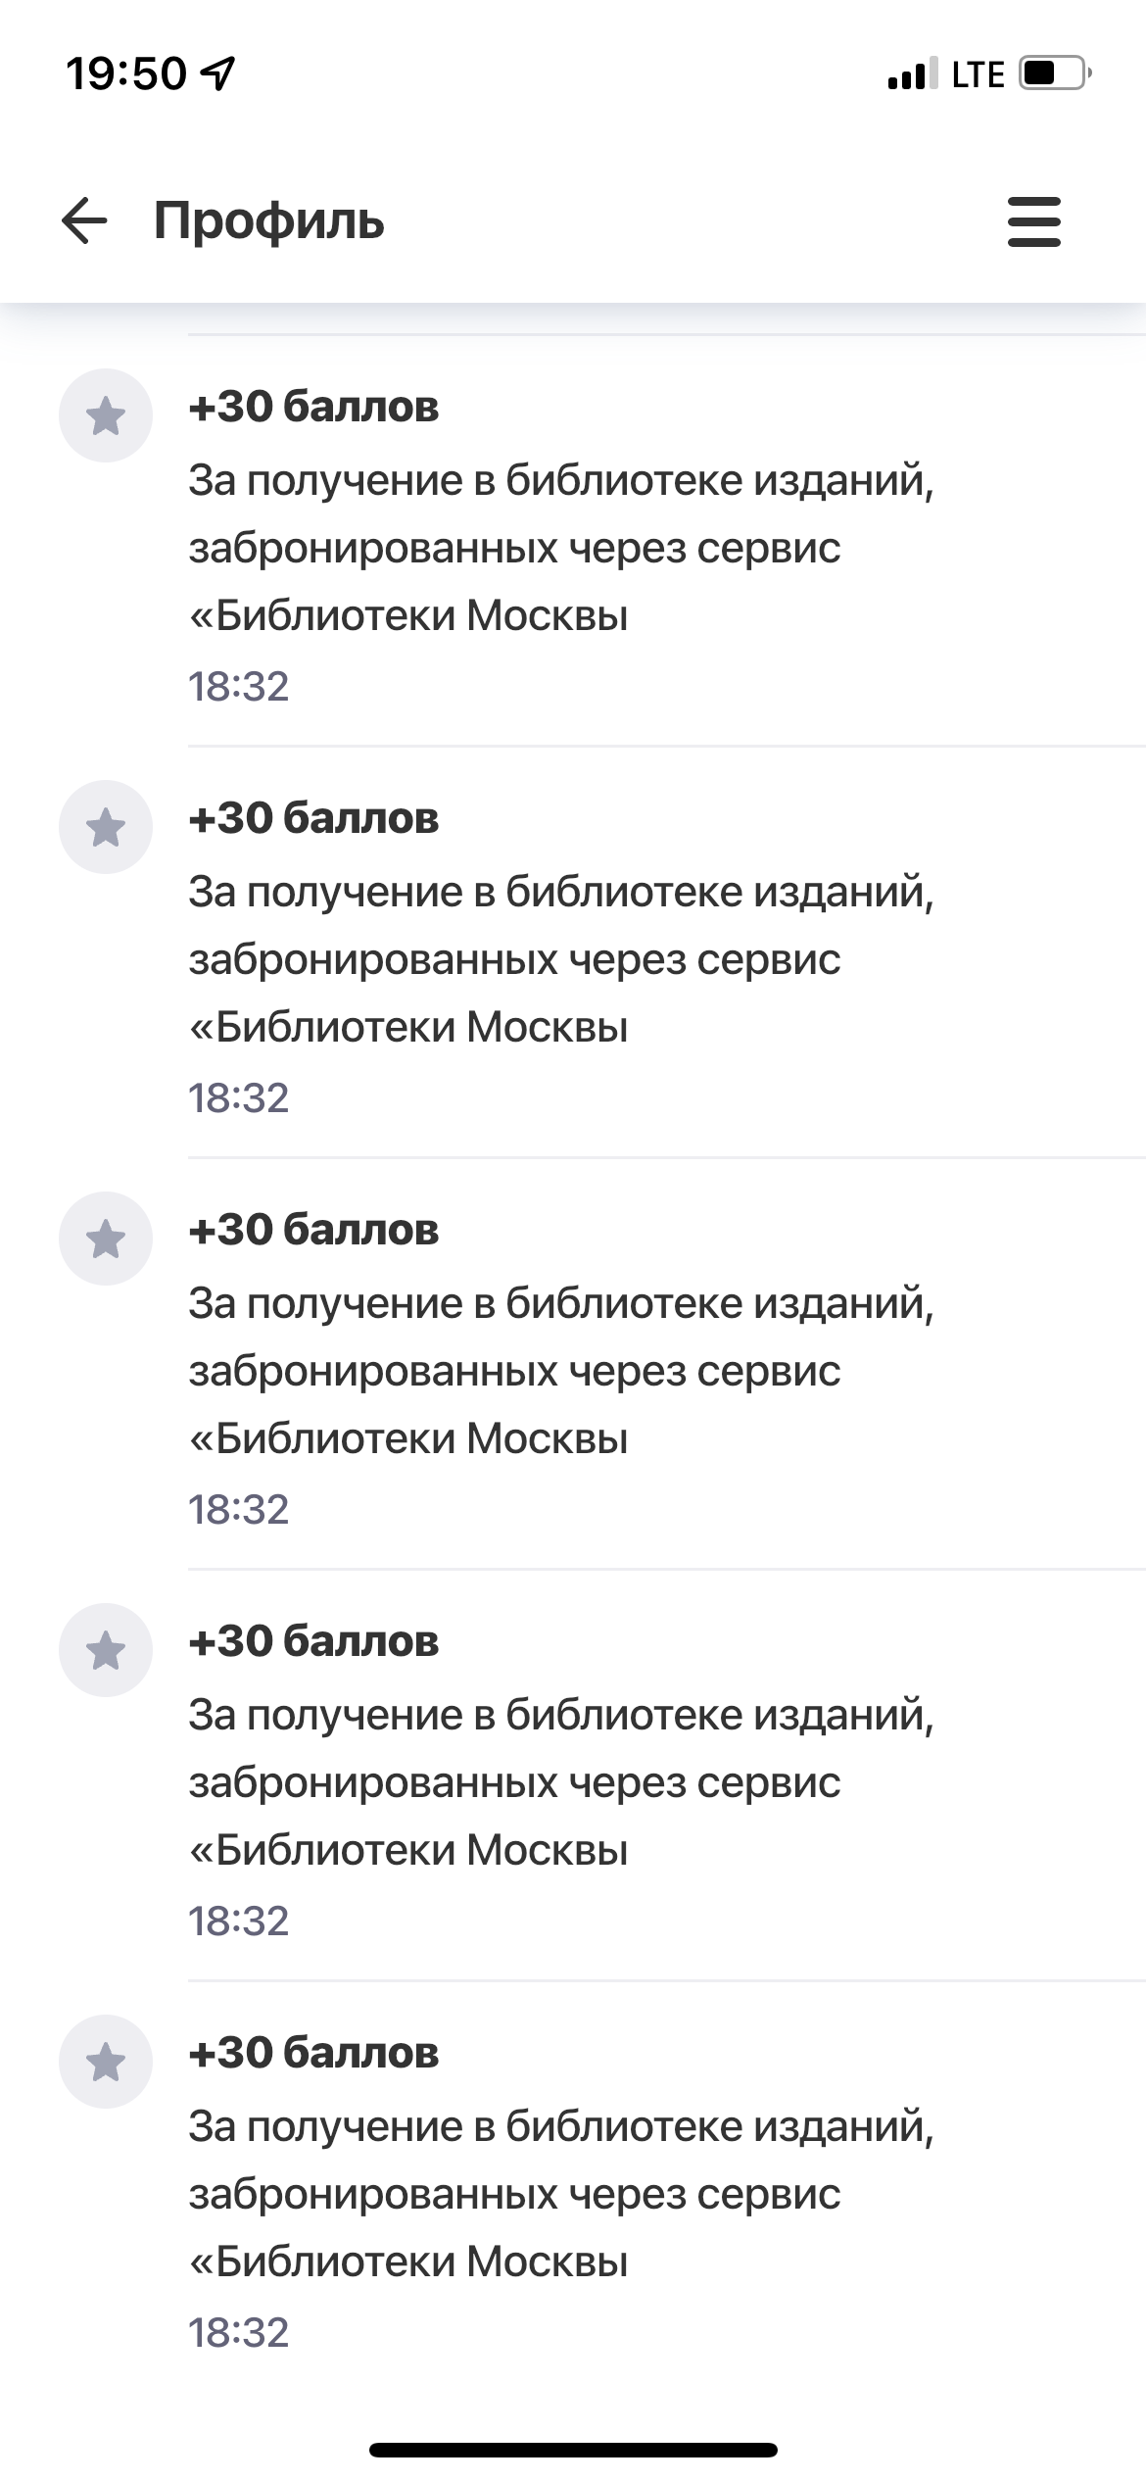Select the first +30 баллов heading
The height and width of the screenshot is (2481, 1146).
(x=313, y=407)
